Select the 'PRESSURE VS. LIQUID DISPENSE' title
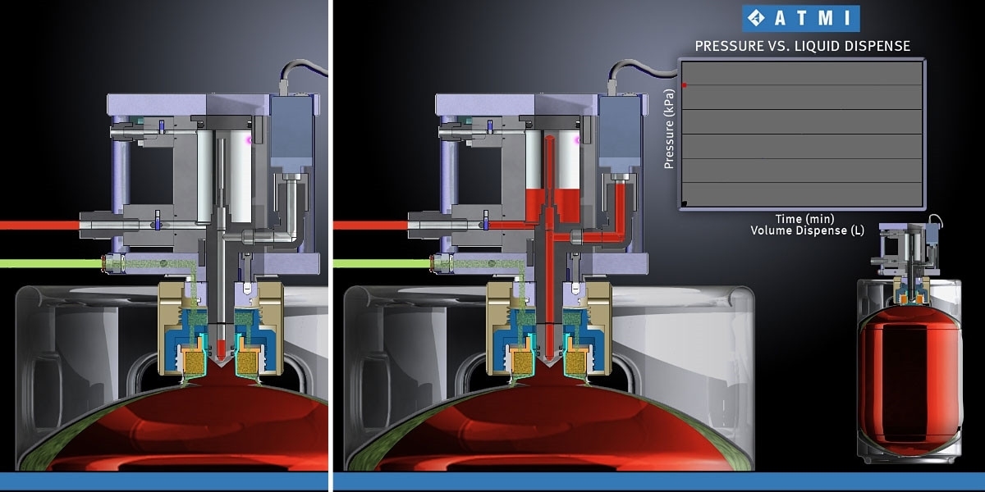 803,46
